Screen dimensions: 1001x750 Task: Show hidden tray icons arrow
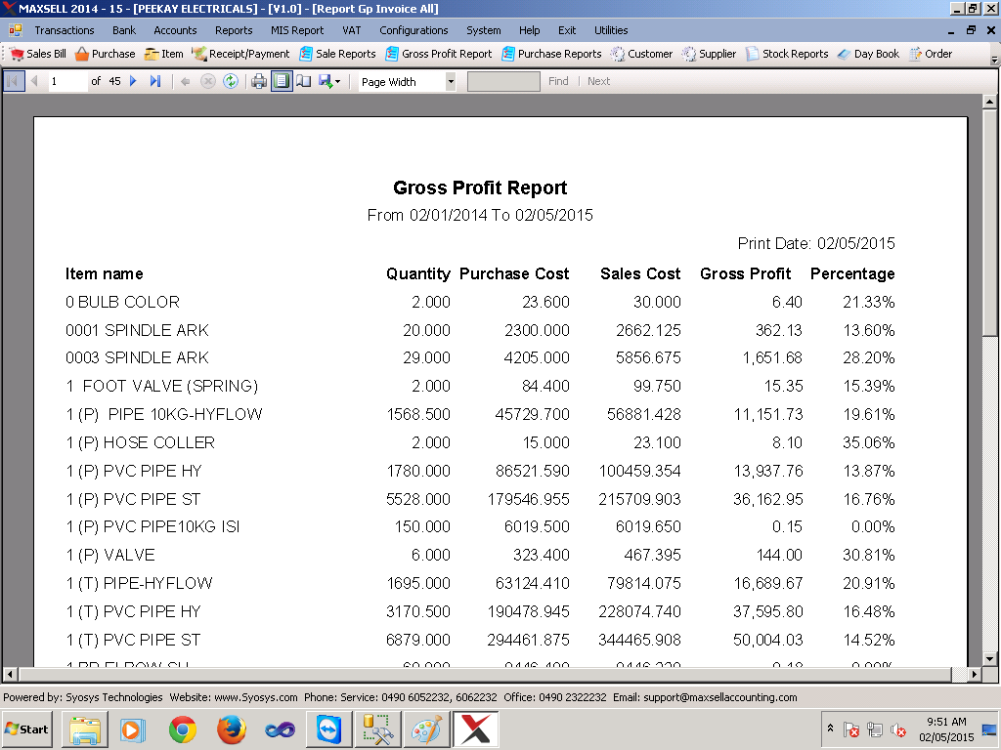tap(830, 729)
